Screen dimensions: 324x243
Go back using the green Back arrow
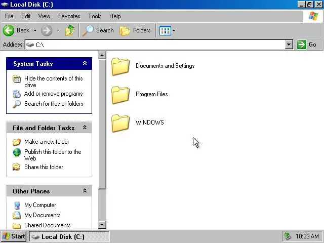coord(9,30)
